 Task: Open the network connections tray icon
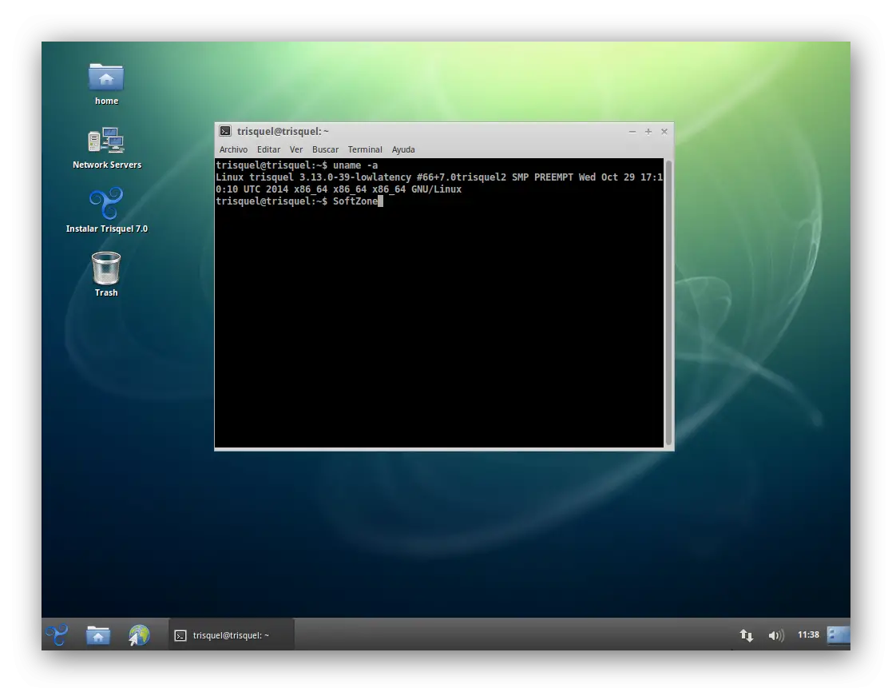coord(747,635)
